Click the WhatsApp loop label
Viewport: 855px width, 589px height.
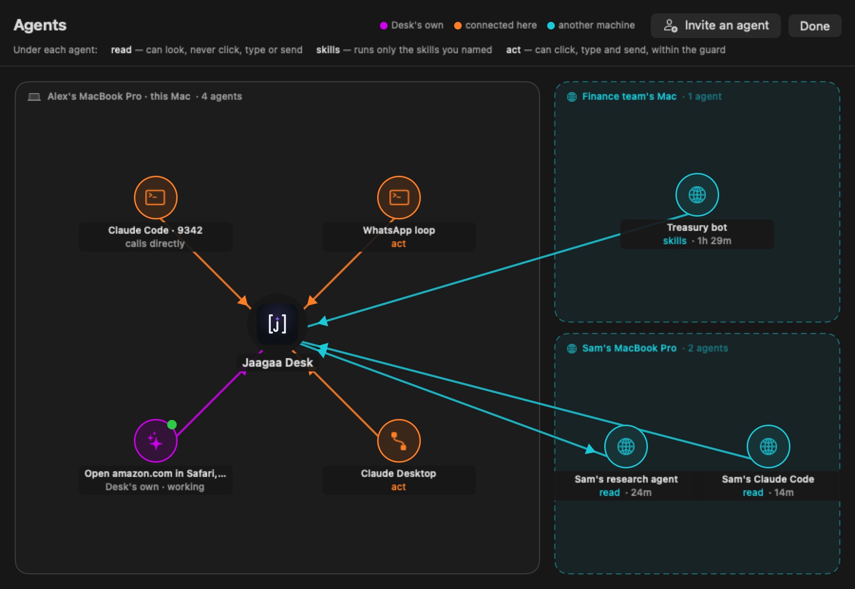coord(399,230)
